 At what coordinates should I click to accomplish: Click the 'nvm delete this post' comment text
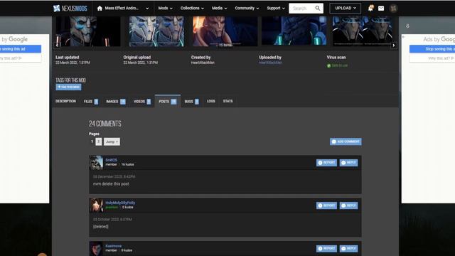pos(111,183)
